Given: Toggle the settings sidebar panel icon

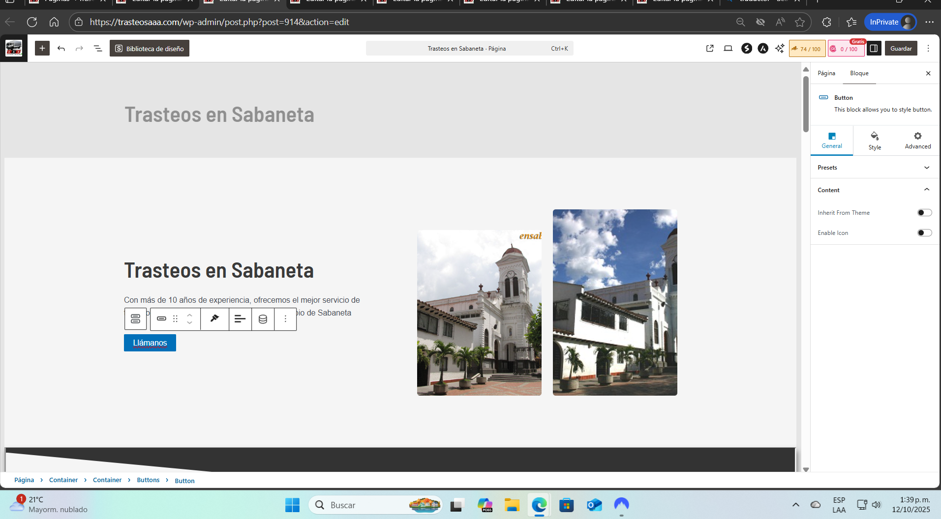Looking at the screenshot, I should point(874,48).
